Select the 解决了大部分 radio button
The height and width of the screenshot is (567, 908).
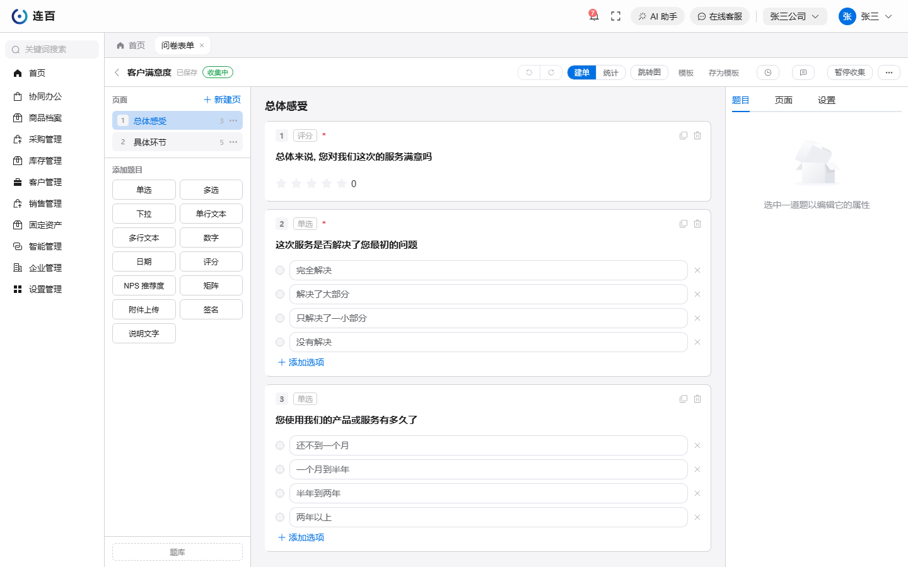click(280, 294)
